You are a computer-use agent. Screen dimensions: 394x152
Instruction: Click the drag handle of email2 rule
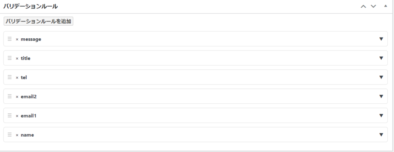tap(10, 96)
